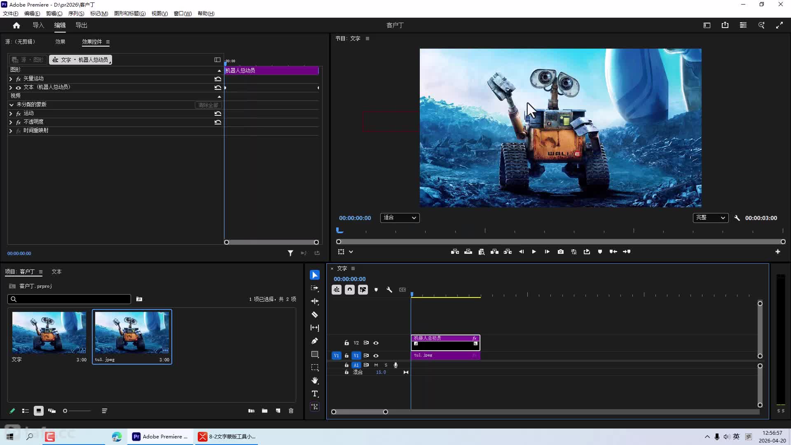Adjust the thumbnail size slider in Project panel
This screenshot has height=445, width=791.
pyautogui.click(x=77, y=411)
